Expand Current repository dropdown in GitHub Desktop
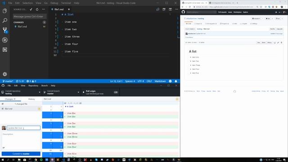This screenshot has height=162, width=288. [x=21, y=92]
